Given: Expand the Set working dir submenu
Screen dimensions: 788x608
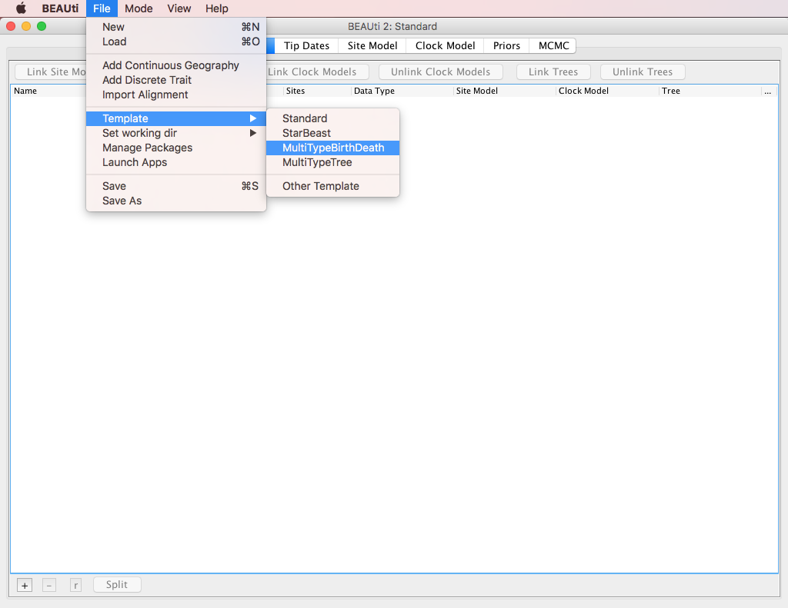Looking at the screenshot, I should tap(176, 133).
